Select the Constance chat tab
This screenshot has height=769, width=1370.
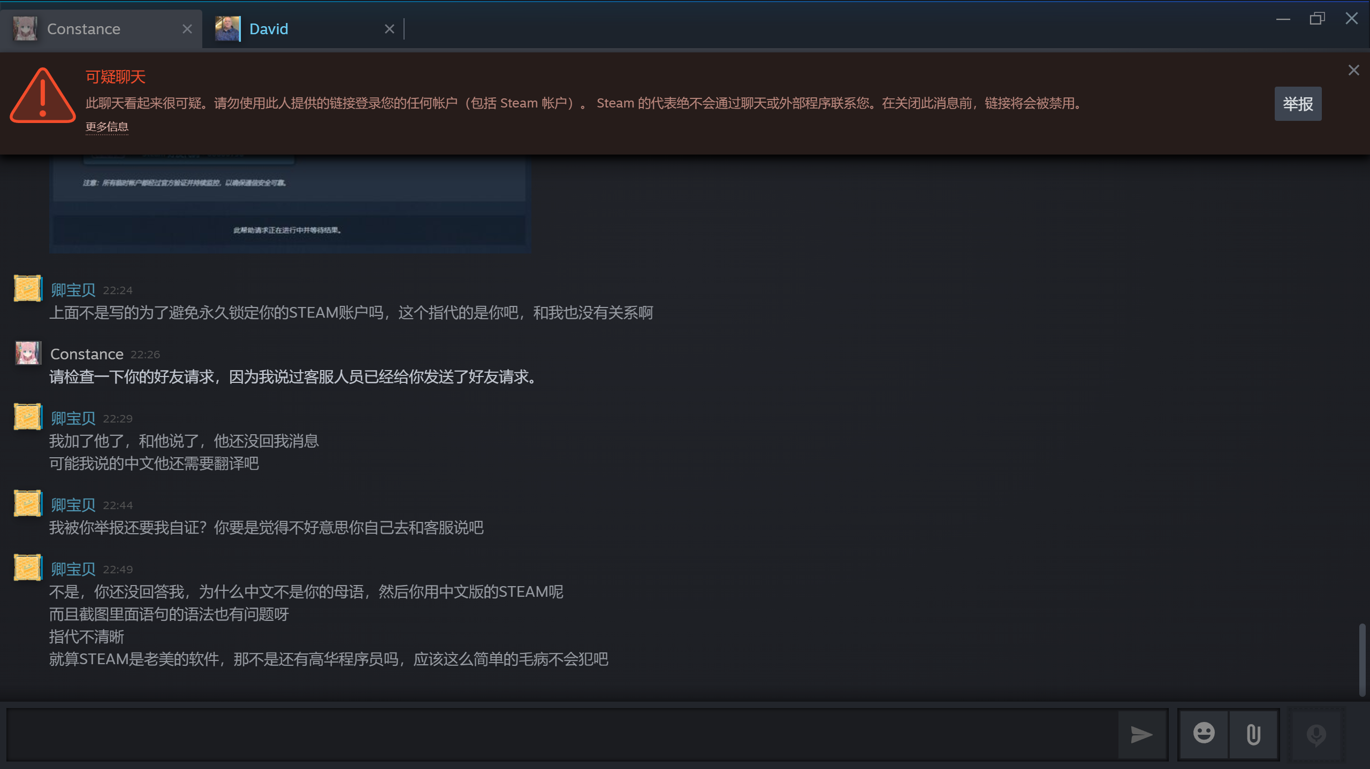click(x=83, y=29)
